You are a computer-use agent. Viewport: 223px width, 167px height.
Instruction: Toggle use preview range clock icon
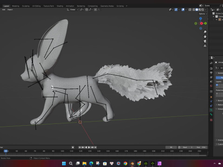[179, 148]
